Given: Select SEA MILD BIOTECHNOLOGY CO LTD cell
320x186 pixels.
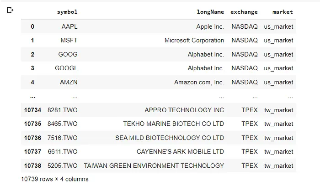Looking at the screenshot, I should pos(170,138).
